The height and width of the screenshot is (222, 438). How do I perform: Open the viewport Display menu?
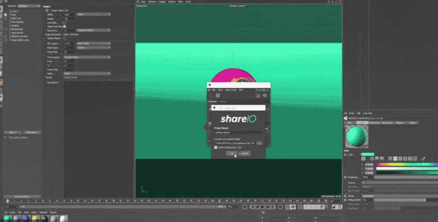(163, 2)
